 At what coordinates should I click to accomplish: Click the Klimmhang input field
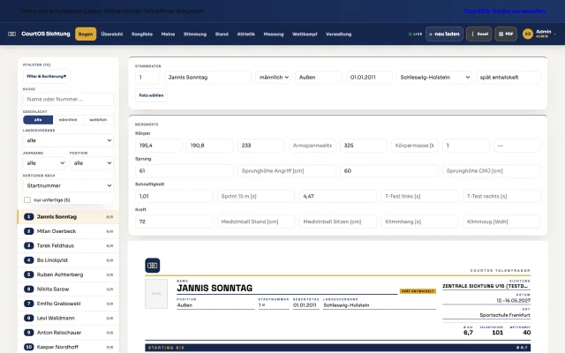tap(419, 222)
